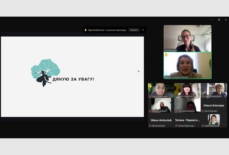Select the Кафедра соціальної video tile

(x=188, y=90)
